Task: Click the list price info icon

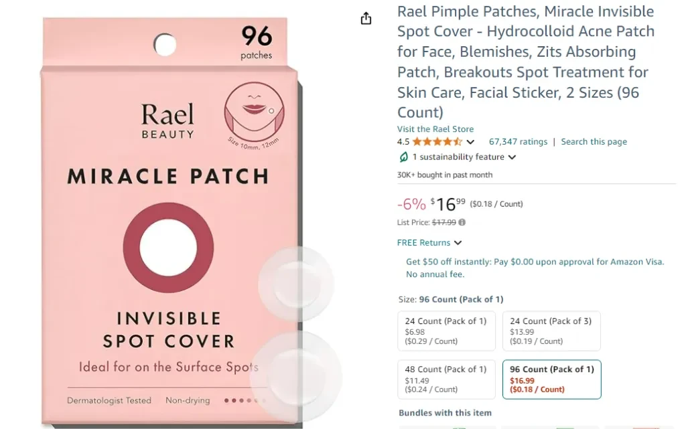Action: (462, 222)
